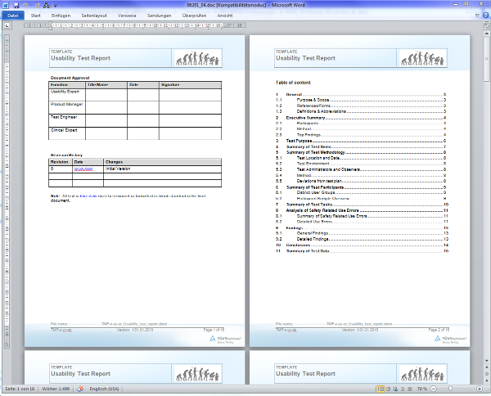Toggle the ruler button above vertical scrollbar

pos(486,25)
